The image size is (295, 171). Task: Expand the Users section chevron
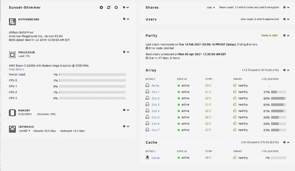(288, 19)
